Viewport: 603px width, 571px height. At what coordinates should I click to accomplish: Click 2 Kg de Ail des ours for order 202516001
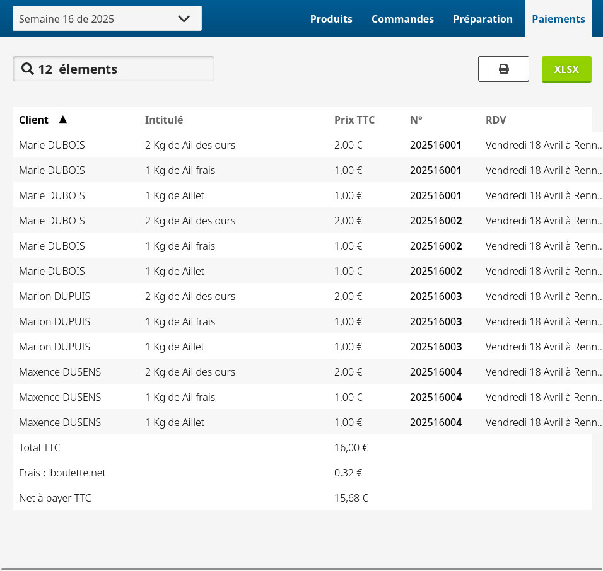190,145
